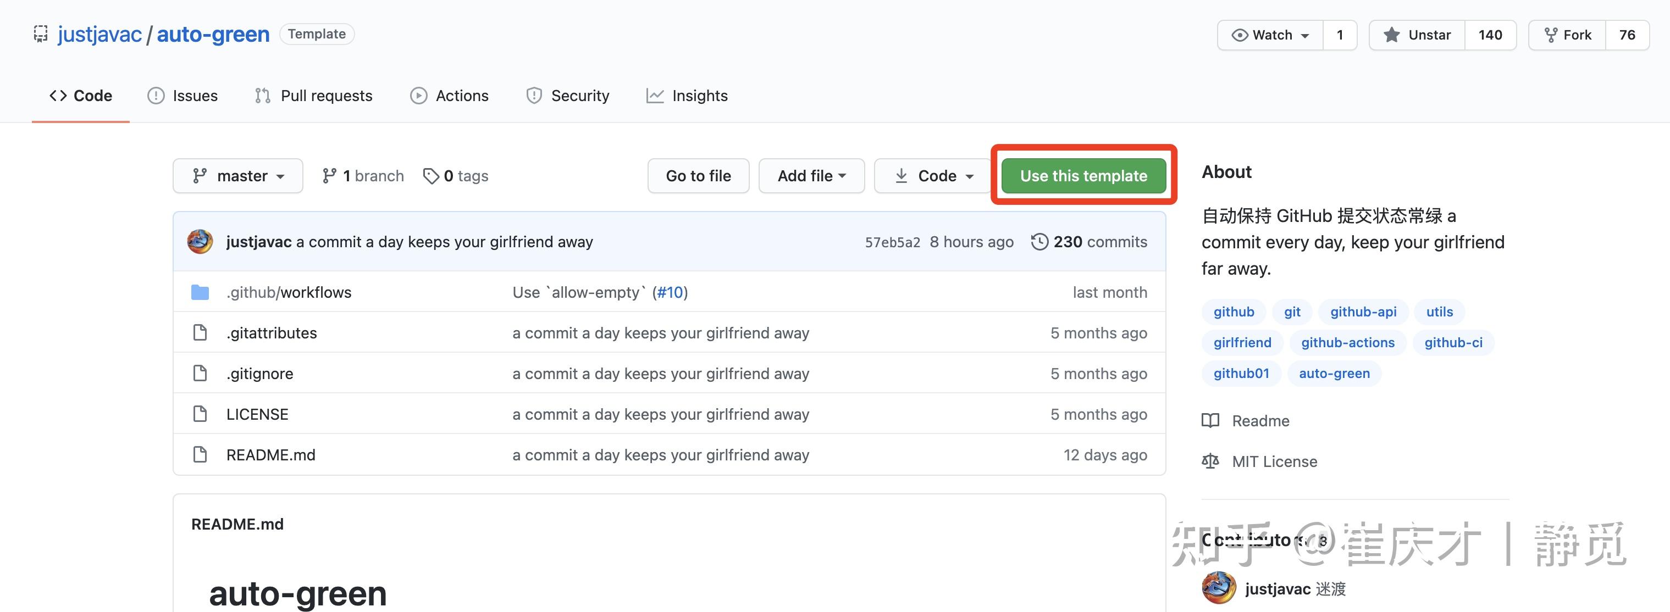
Task: Click the folder icon for .github/workflows
Action: (x=200, y=292)
